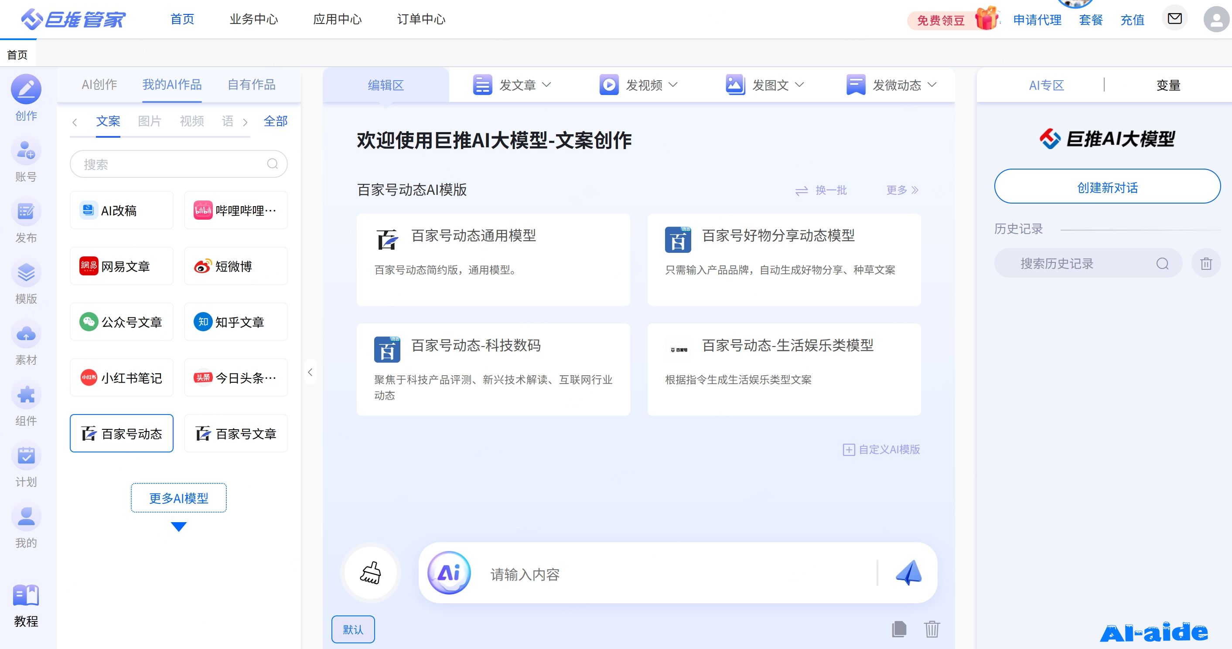This screenshot has height=649, width=1232.
Task: Select 视频 category tab
Action: tap(192, 121)
